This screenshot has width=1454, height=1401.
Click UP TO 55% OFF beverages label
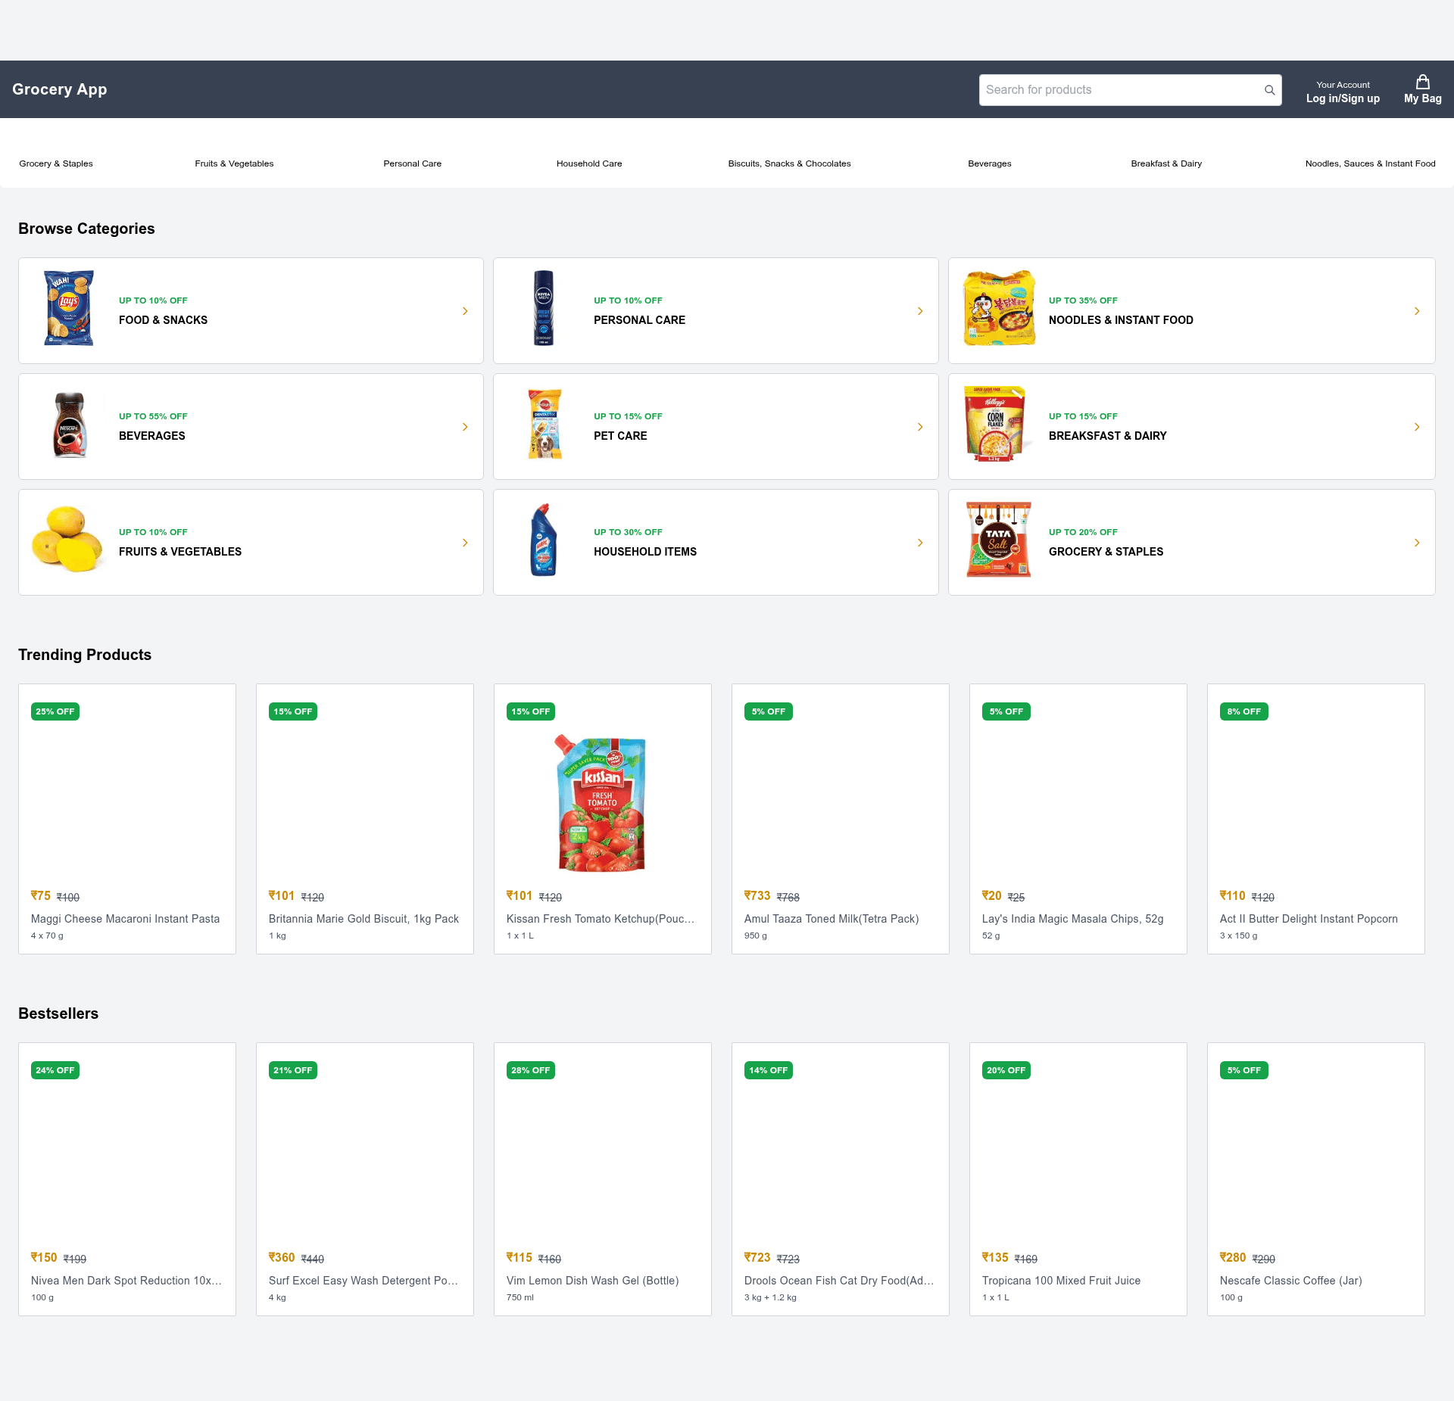(x=153, y=416)
